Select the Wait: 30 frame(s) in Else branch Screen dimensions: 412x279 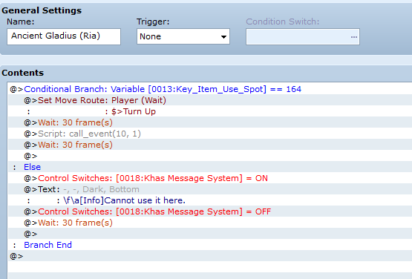pos(68,223)
